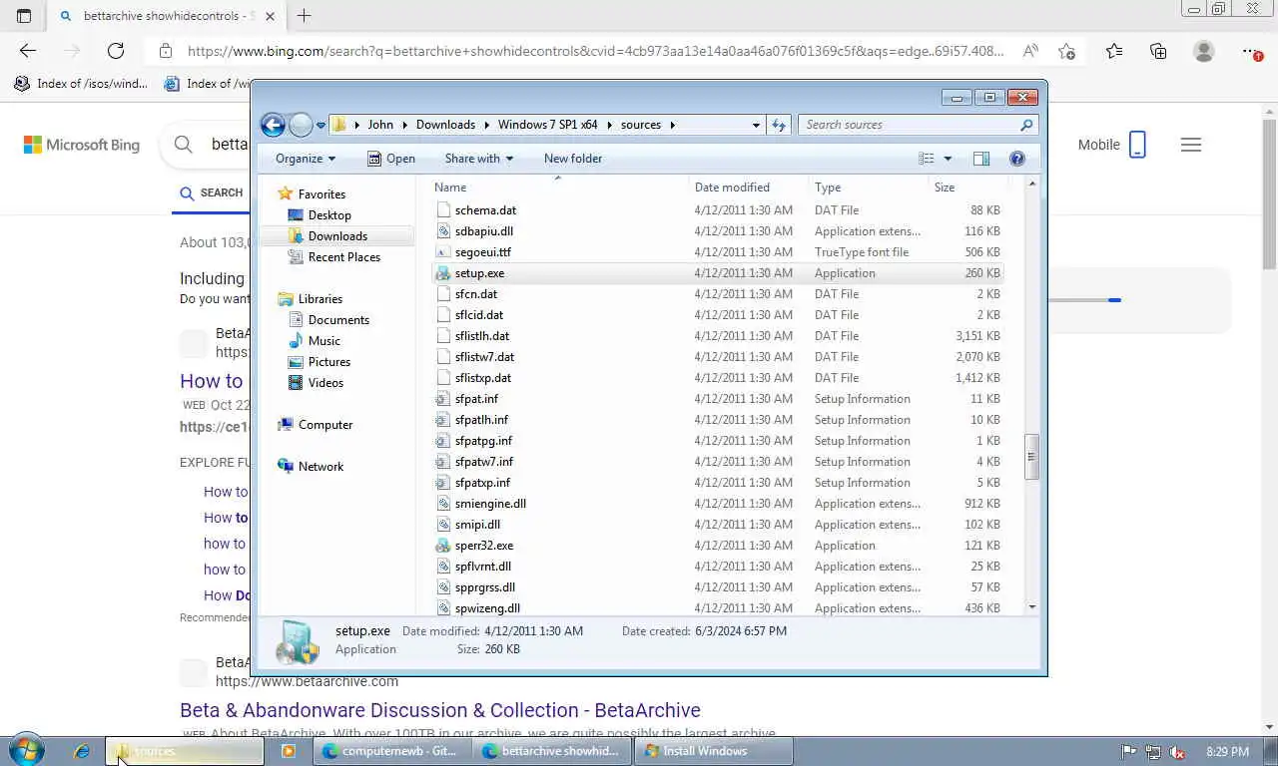This screenshot has width=1278, height=766.
Task: Select Computer in the navigation pane
Action: coord(325,425)
